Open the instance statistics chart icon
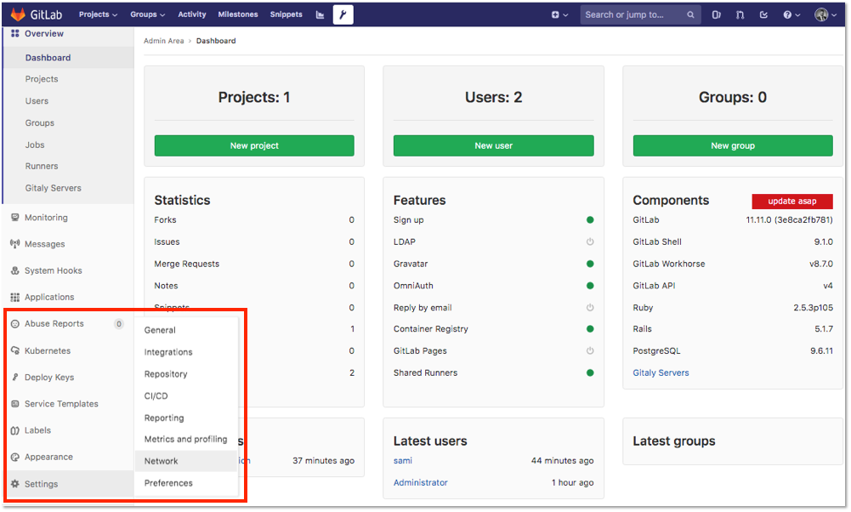851x512 pixels. 321,14
